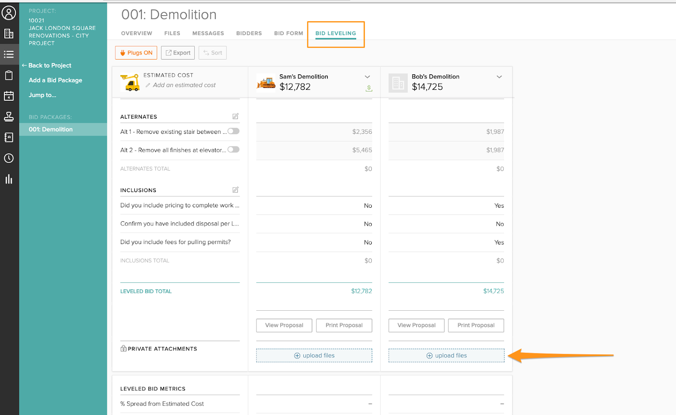Image resolution: width=676 pixels, height=415 pixels.
Task: Switch to the Bidders tab
Action: tap(249, 33)
